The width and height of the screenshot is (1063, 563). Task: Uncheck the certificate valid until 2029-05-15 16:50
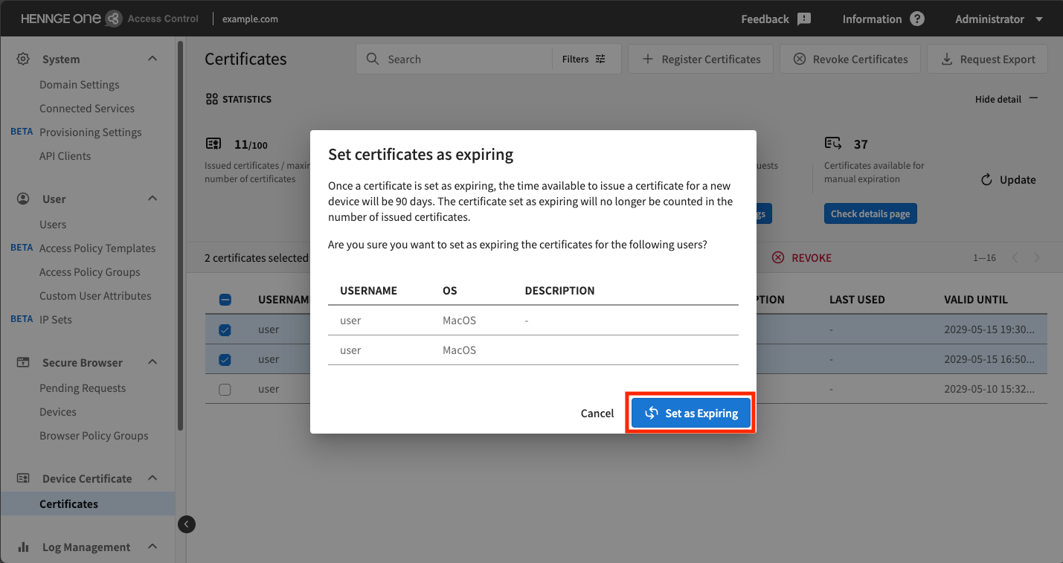click(x=225, y=359)
